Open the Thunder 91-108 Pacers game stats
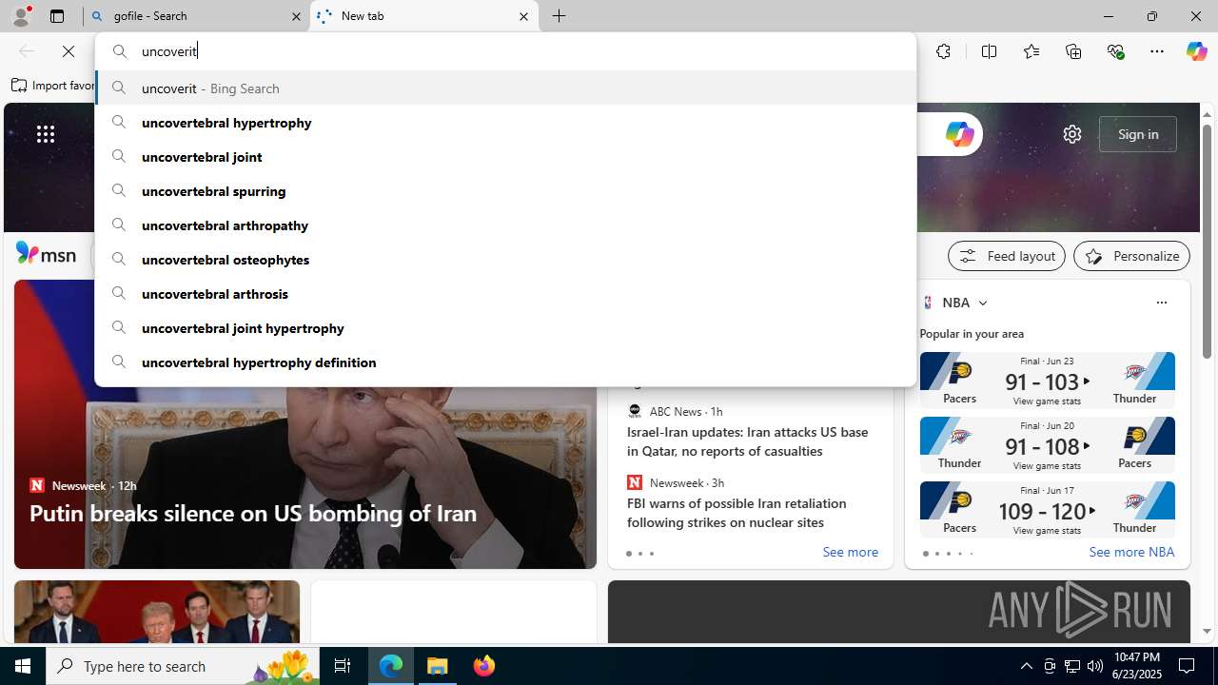Screen dimensions: 1218x685 (1047, 444)
